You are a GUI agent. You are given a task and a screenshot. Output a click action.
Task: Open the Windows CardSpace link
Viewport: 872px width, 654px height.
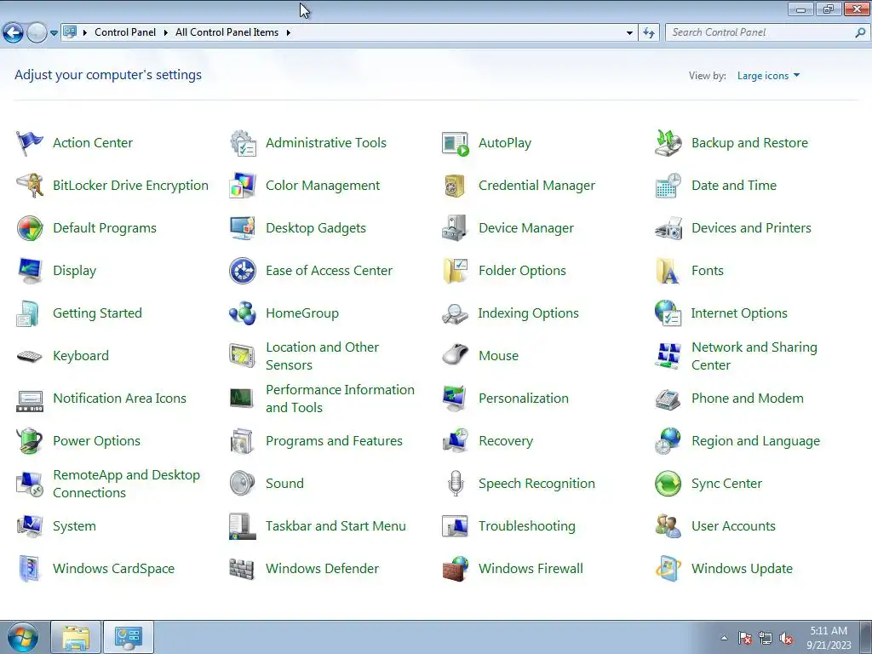coord(113,568)
